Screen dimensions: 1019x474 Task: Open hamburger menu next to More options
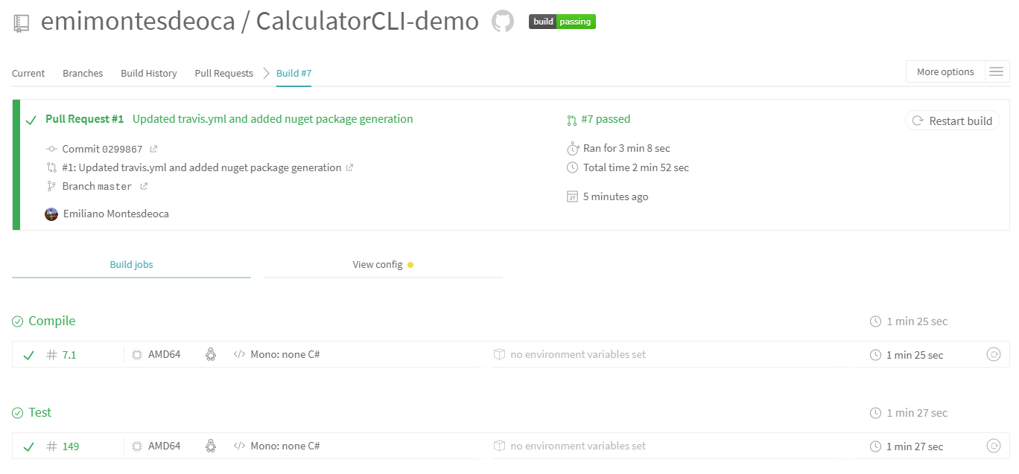(997, 72)
